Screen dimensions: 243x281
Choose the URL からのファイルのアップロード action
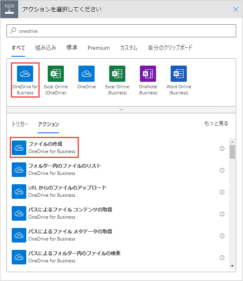coord(118,192)
